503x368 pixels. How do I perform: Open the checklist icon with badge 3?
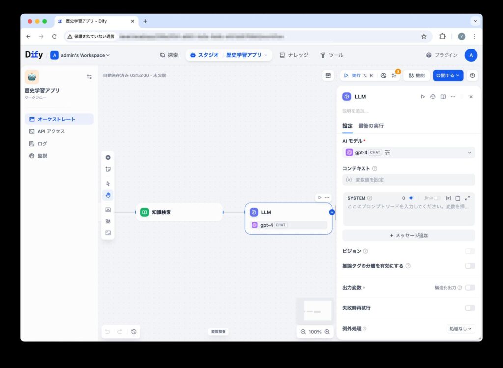pos(394,75)
